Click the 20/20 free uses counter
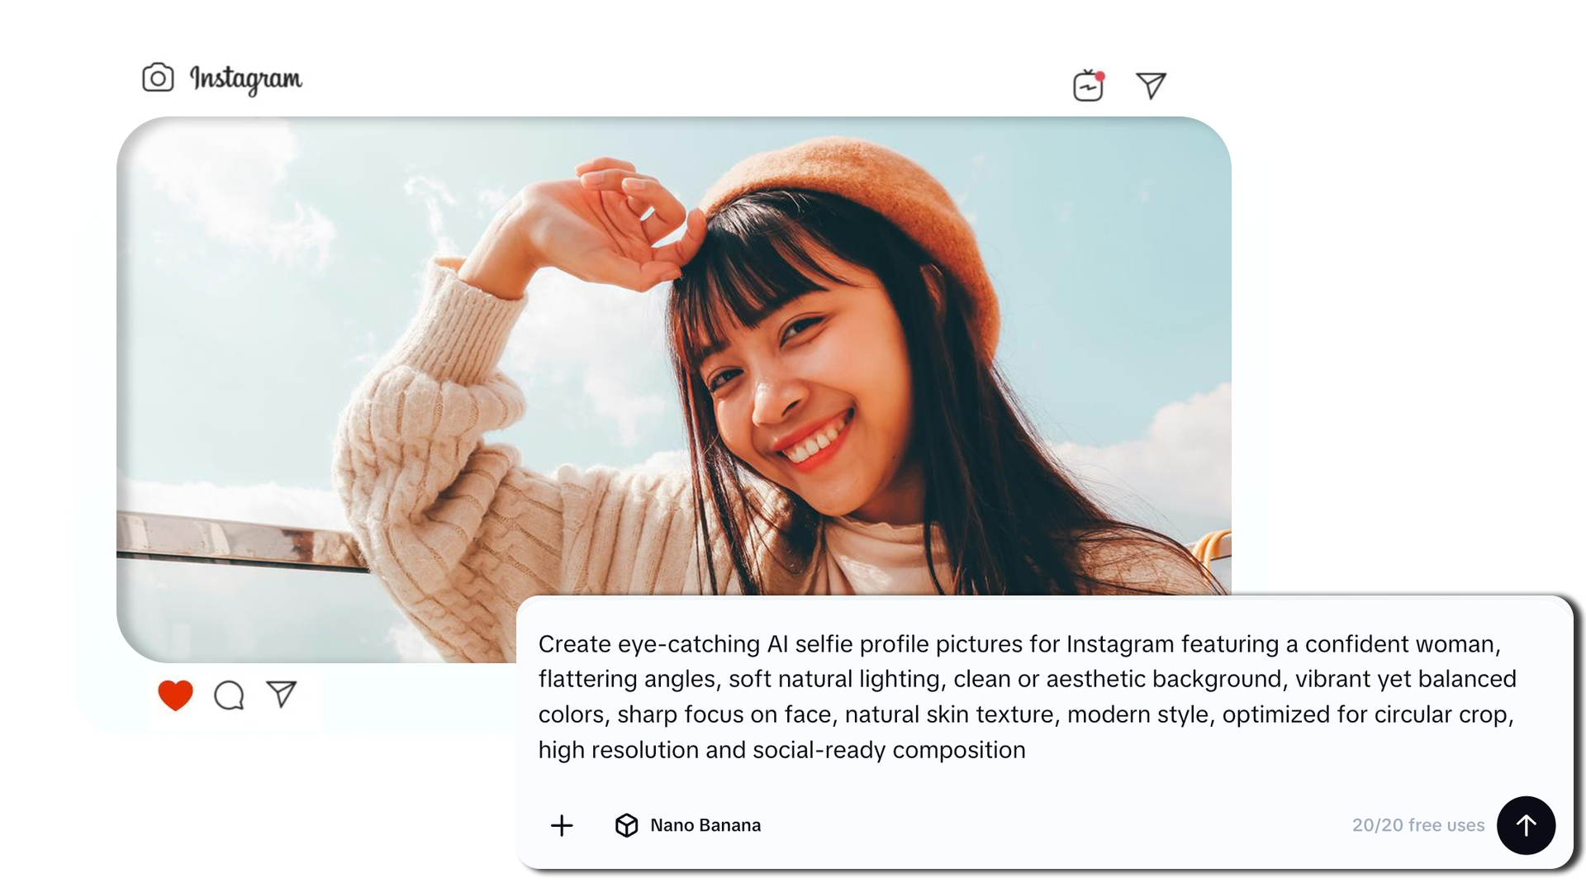 pos(1417,825)
